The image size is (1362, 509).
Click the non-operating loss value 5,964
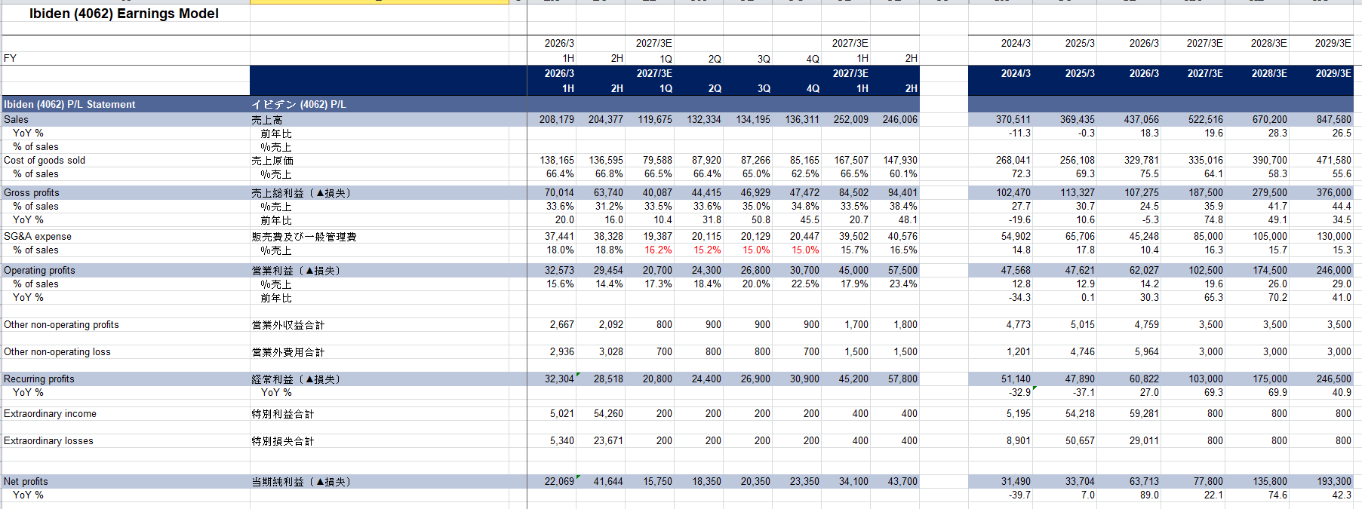(1146, 351)
